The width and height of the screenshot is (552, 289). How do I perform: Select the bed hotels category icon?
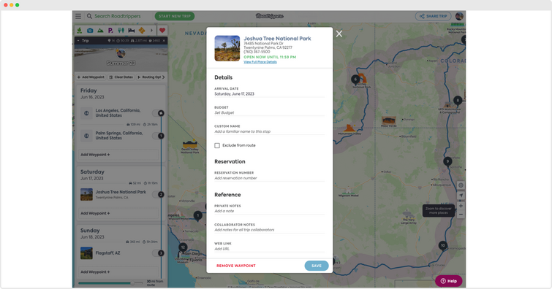click(132, 31)
